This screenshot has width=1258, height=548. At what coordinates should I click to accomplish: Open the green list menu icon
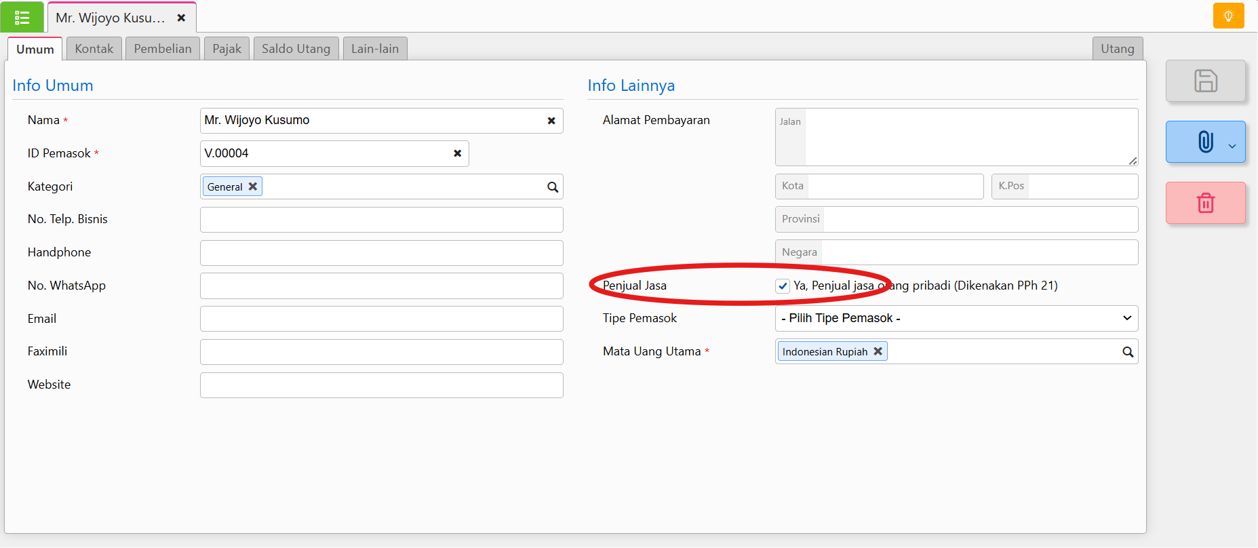click(22, 17)
